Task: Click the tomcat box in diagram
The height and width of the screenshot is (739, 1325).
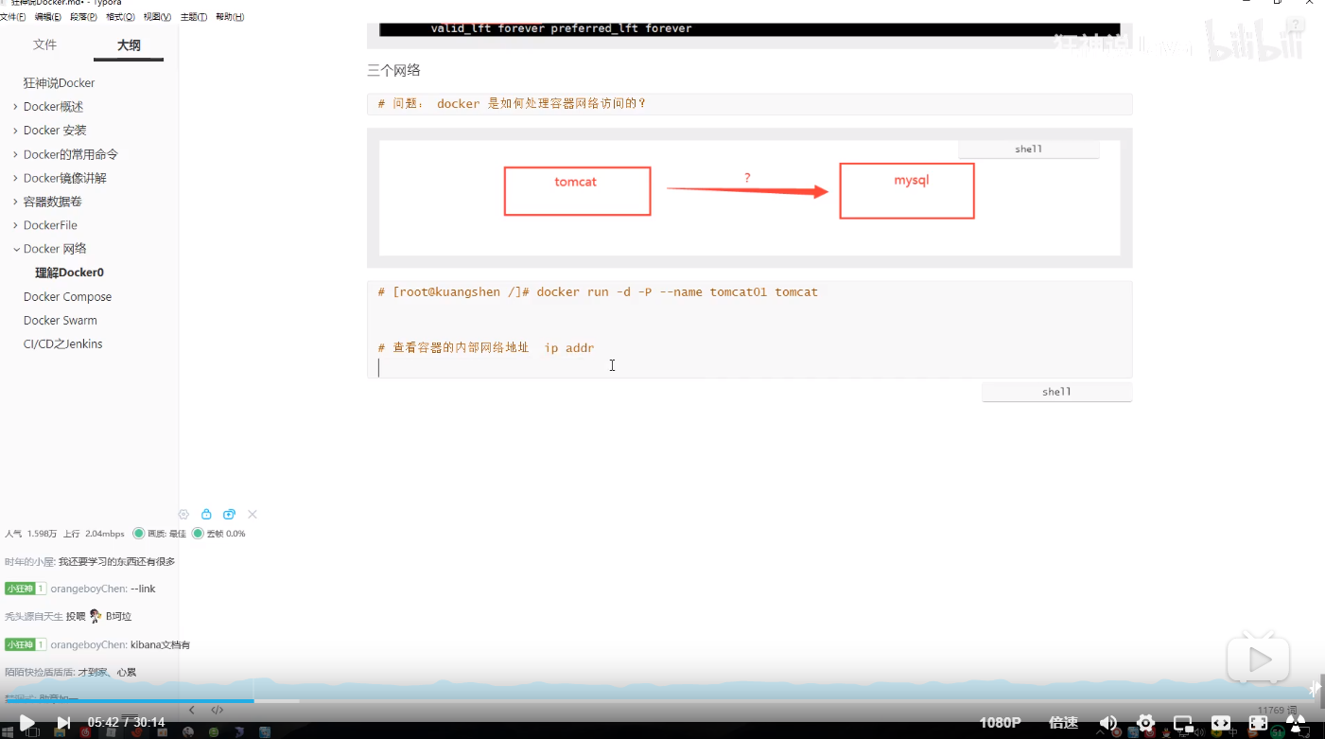Action: pyautogui.click(x=577, y=191)
